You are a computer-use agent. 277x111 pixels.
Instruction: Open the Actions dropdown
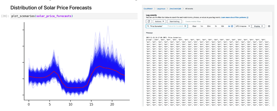159,22
